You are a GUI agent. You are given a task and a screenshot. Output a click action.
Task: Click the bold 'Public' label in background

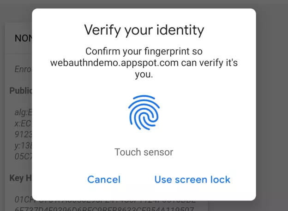21,90
